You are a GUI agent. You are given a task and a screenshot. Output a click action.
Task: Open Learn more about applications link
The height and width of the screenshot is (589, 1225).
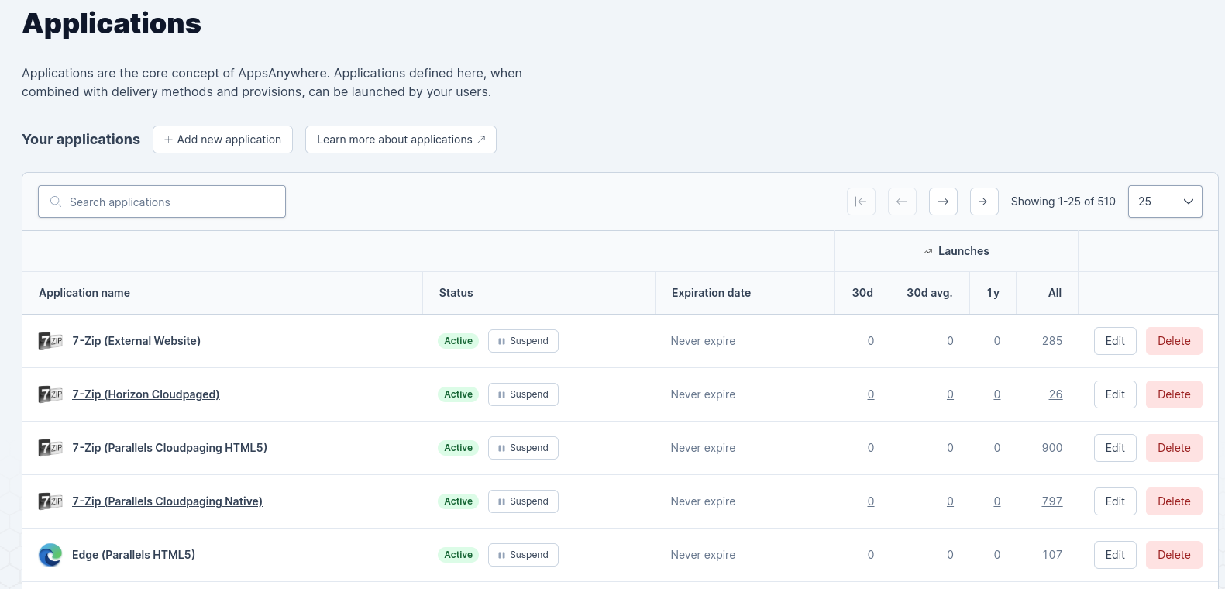pyautogui.click(x=401, y=139)
